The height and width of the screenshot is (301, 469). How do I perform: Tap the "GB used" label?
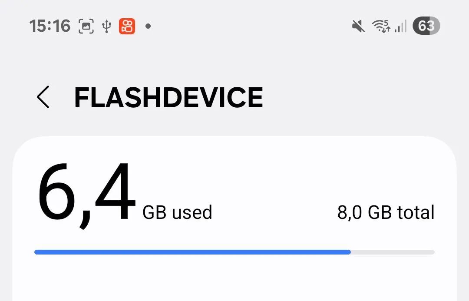pyautogui.click(x=177, y=212)
